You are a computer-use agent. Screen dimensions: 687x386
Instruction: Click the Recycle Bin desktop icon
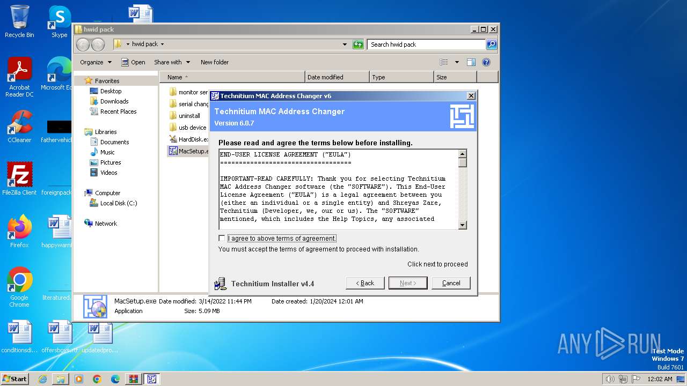[19, 21]
